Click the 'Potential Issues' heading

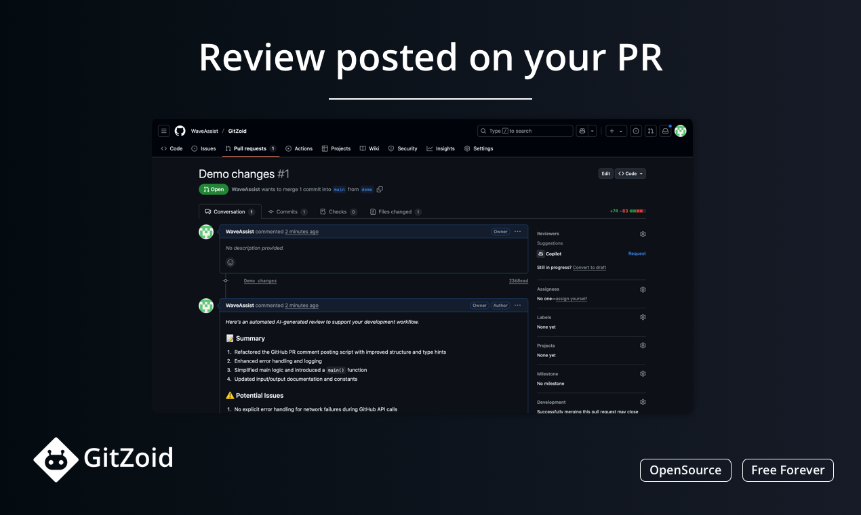click(x=255, y=395)
